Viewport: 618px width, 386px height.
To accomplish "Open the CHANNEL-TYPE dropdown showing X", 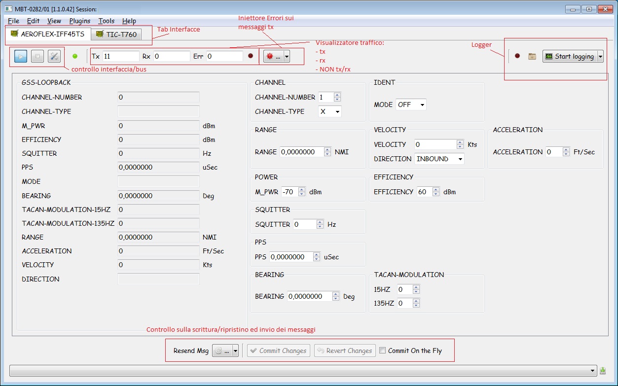I will coord(329,111).
